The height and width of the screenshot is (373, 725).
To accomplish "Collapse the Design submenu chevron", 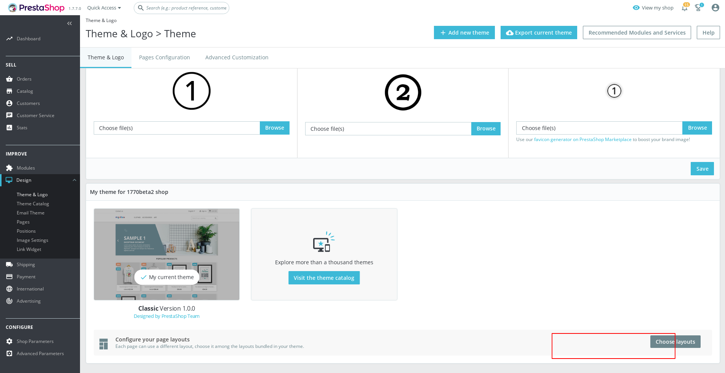I will [x=74, y=180].
